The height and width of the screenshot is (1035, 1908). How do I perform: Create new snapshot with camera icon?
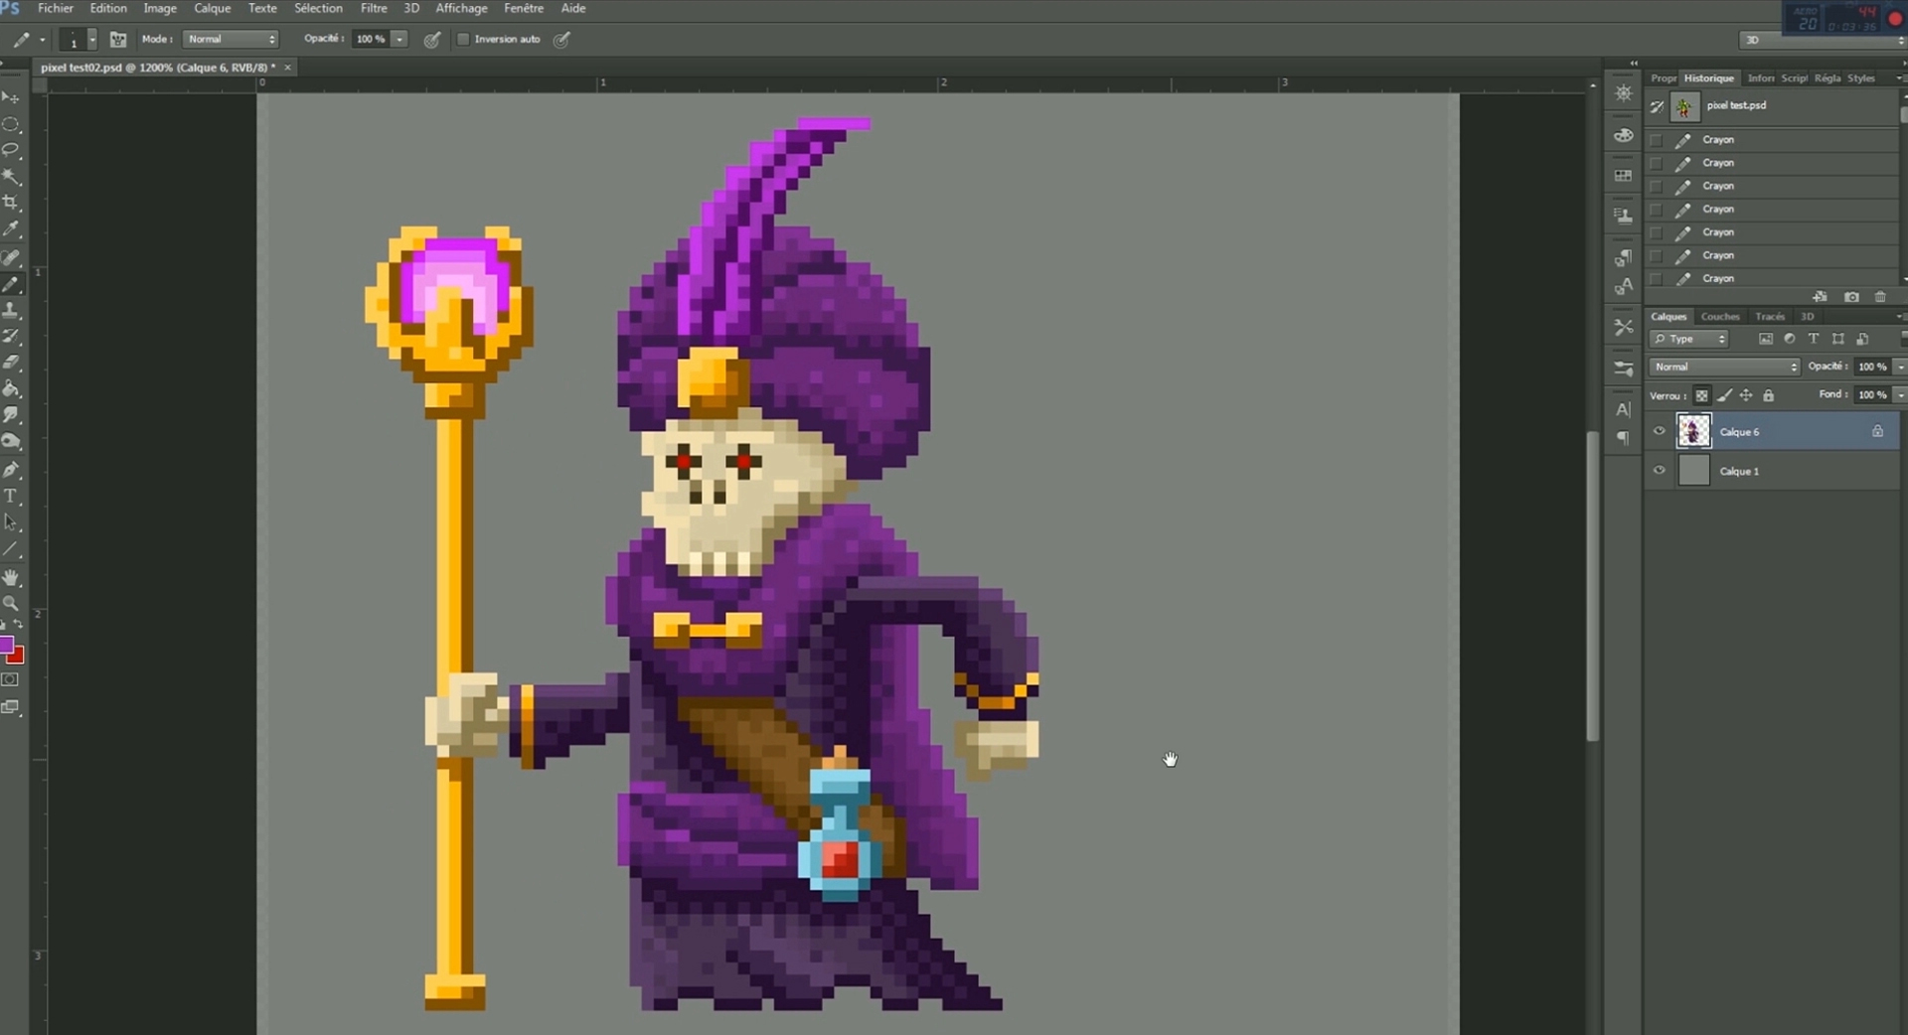coord(1851,297)
